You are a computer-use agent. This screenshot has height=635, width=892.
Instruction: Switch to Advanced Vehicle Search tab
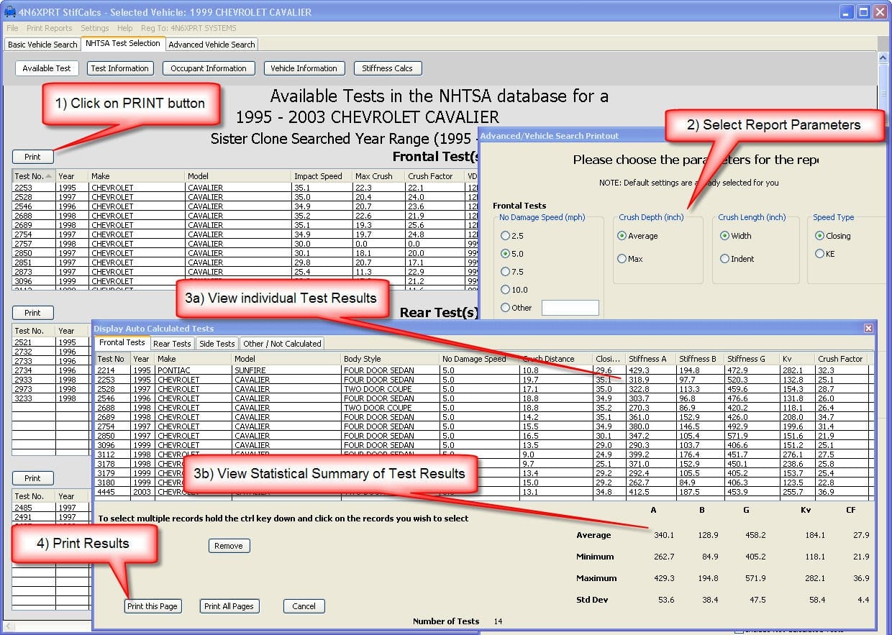click(211, 45)
